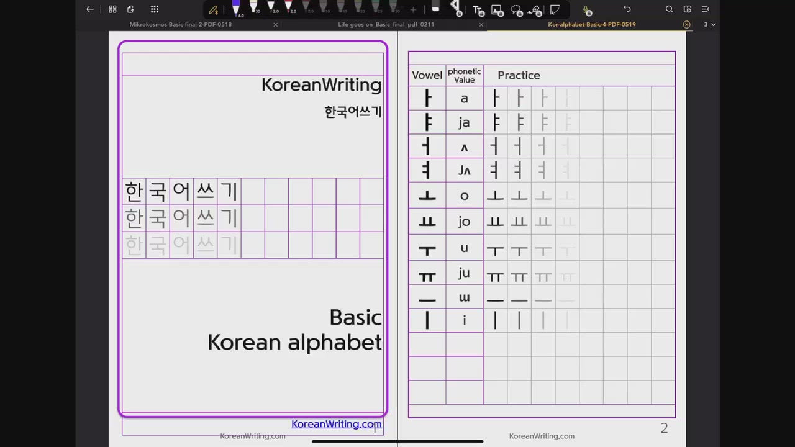Open document search
The height and width of the screenshot is (447, 795).
point(669,9)
